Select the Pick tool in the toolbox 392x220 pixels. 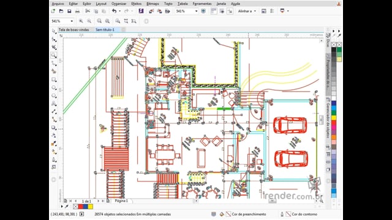[54, 31]
